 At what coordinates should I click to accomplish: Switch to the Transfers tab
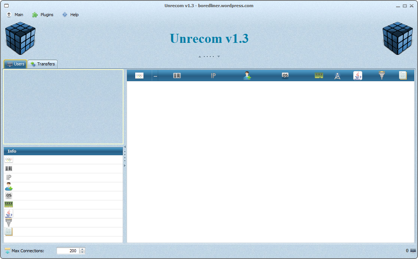pyautogui.click(x=43, y=64)
